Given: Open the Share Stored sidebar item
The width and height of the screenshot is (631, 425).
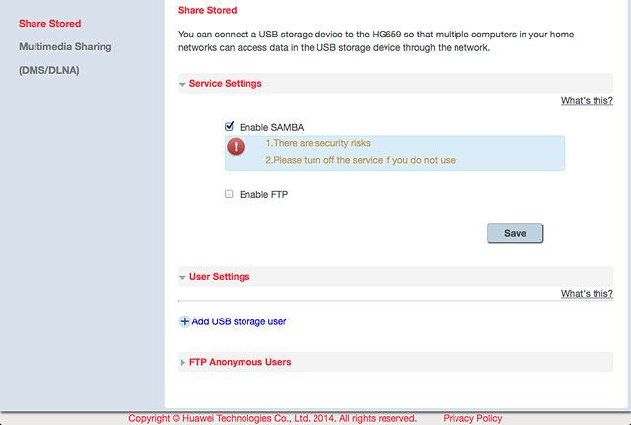Looking at the screenshot, I should tap(50, 24).
